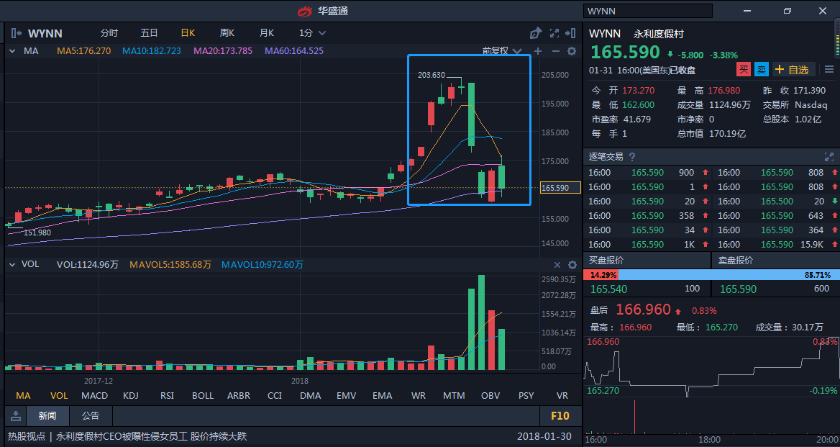840x447 pixels.
Task: Open the hamburger menu beside 自选
Action: click(828, 69)
